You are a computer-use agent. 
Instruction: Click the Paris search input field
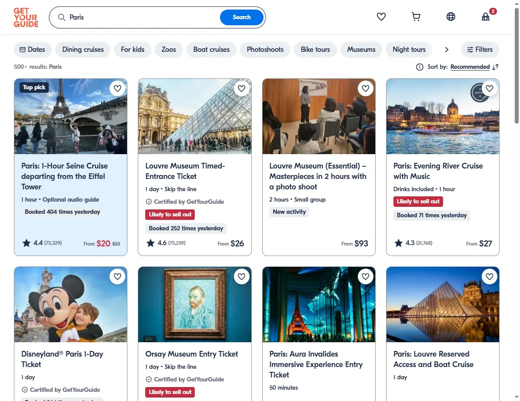[x=143, y=17]
